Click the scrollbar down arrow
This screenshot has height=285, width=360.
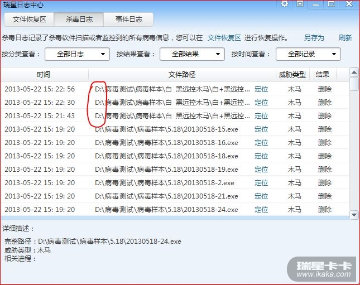(354, 215)
